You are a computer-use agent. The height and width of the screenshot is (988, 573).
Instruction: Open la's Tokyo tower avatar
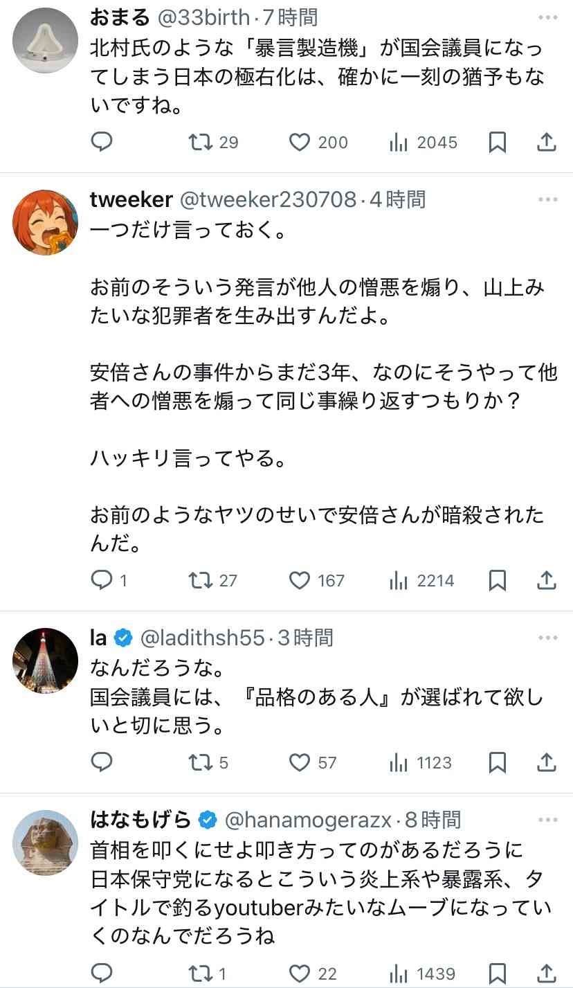pos(45,661)
